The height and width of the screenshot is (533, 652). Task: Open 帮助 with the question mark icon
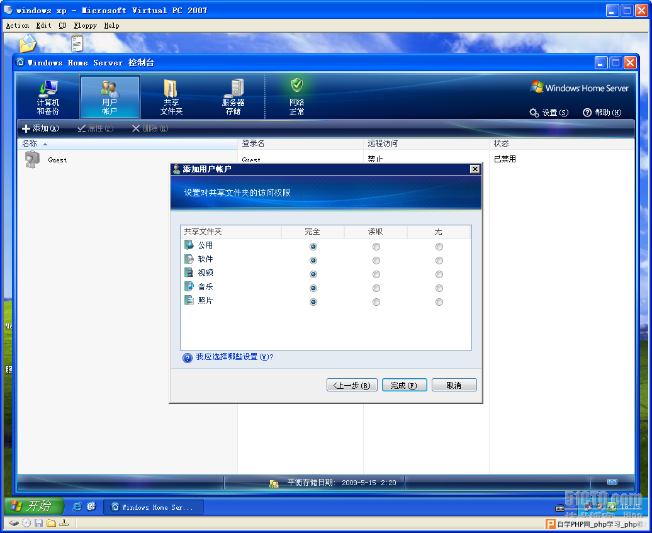[602, 113]
